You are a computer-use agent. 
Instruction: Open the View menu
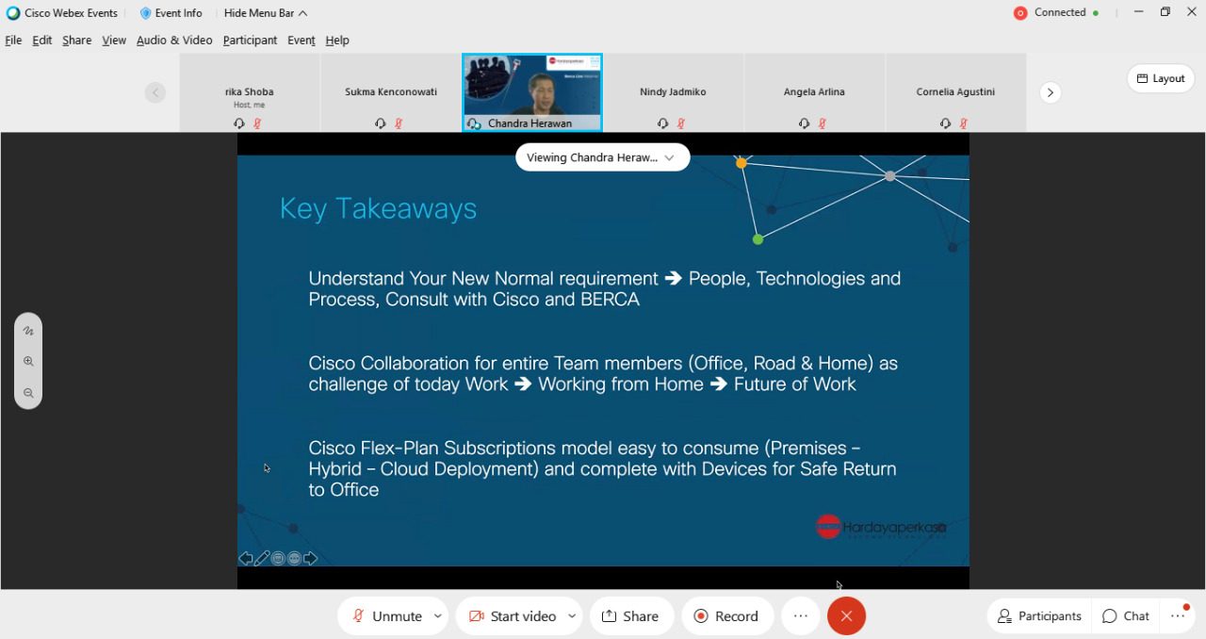tap(114, 41)
